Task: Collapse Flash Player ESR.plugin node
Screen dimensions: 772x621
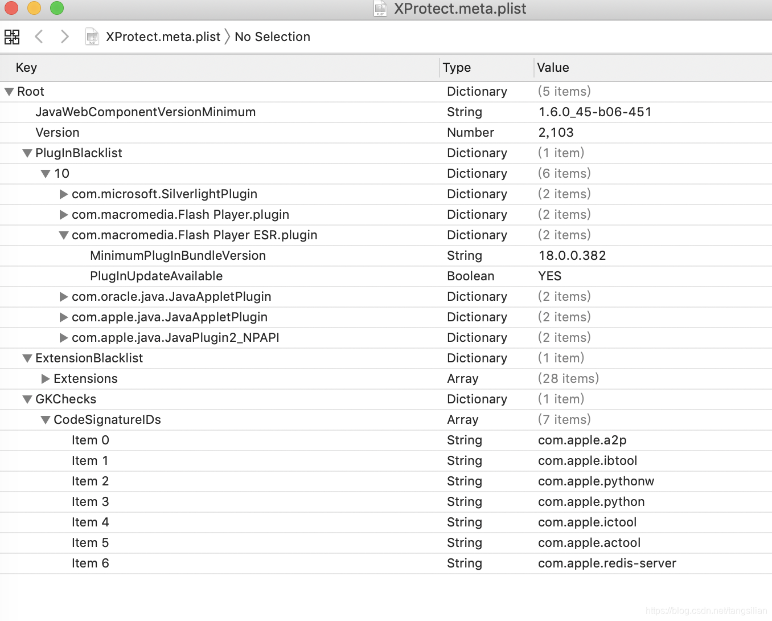Action: [x=64, y=235]
